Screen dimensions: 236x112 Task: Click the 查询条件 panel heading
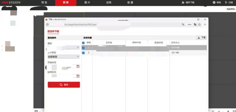(x=52, y=38)
